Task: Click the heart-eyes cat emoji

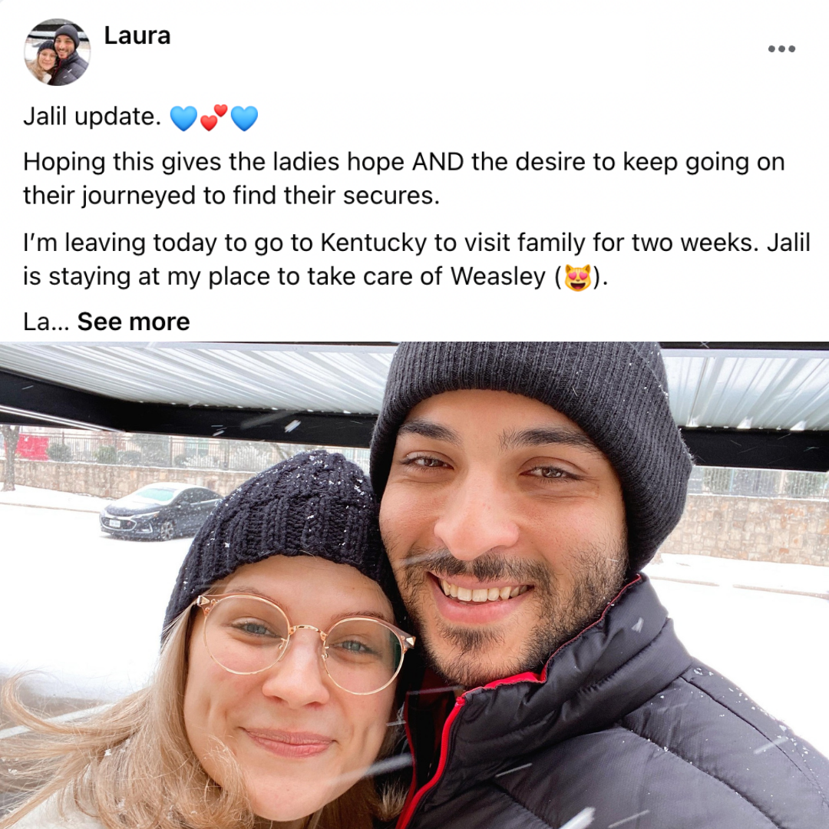Action: (578, 278)
